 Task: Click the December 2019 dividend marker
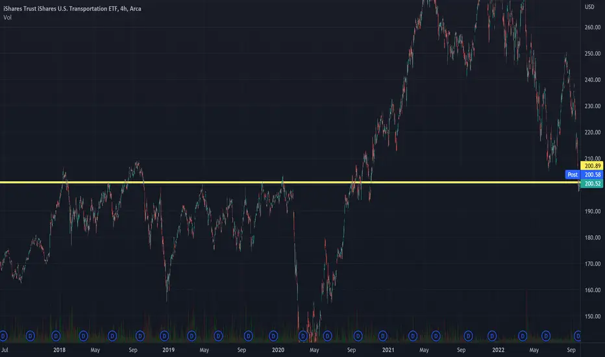point(273,336)
